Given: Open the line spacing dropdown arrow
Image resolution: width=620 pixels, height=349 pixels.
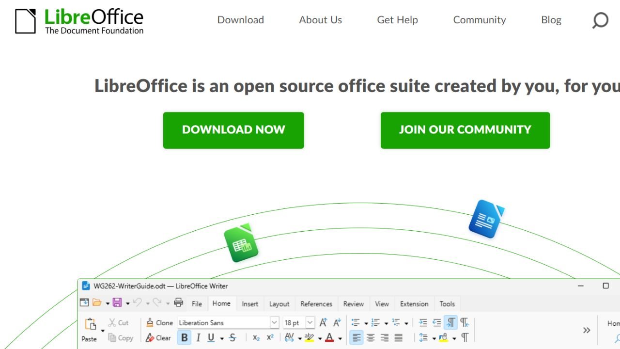Looking at the screenshot, I should [x=434, y=338].
